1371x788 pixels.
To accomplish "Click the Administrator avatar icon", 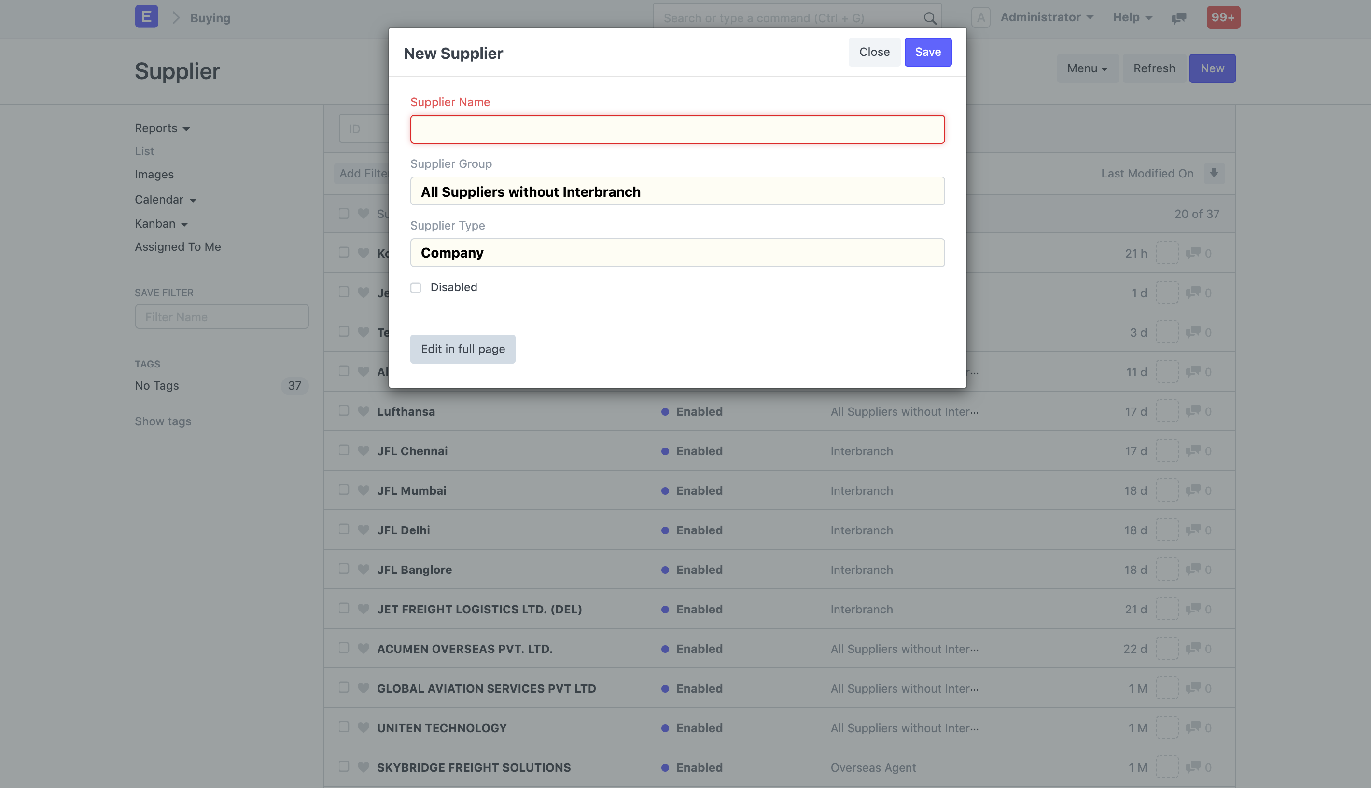I will click(981, 17).
